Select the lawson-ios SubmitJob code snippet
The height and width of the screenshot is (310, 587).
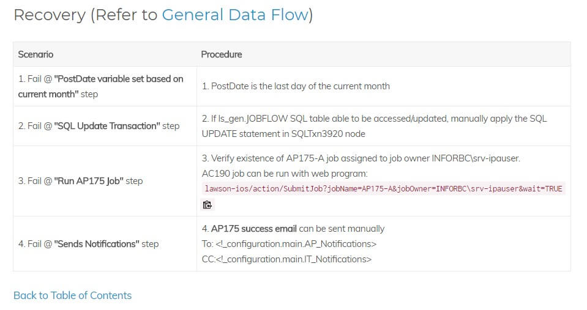[383, 188]
